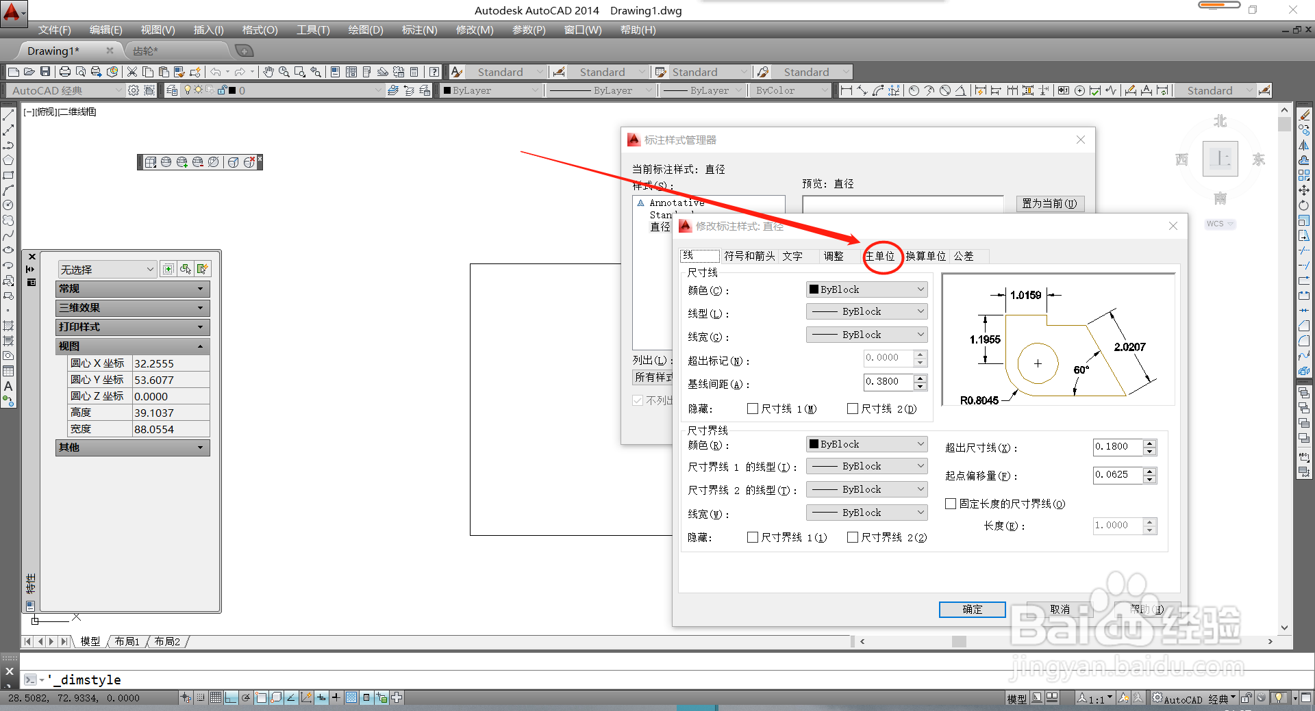This screenshot has width=1315, height=711.
Task: Check Hide extension line 1 checkbox
Action: pos(753,537)
